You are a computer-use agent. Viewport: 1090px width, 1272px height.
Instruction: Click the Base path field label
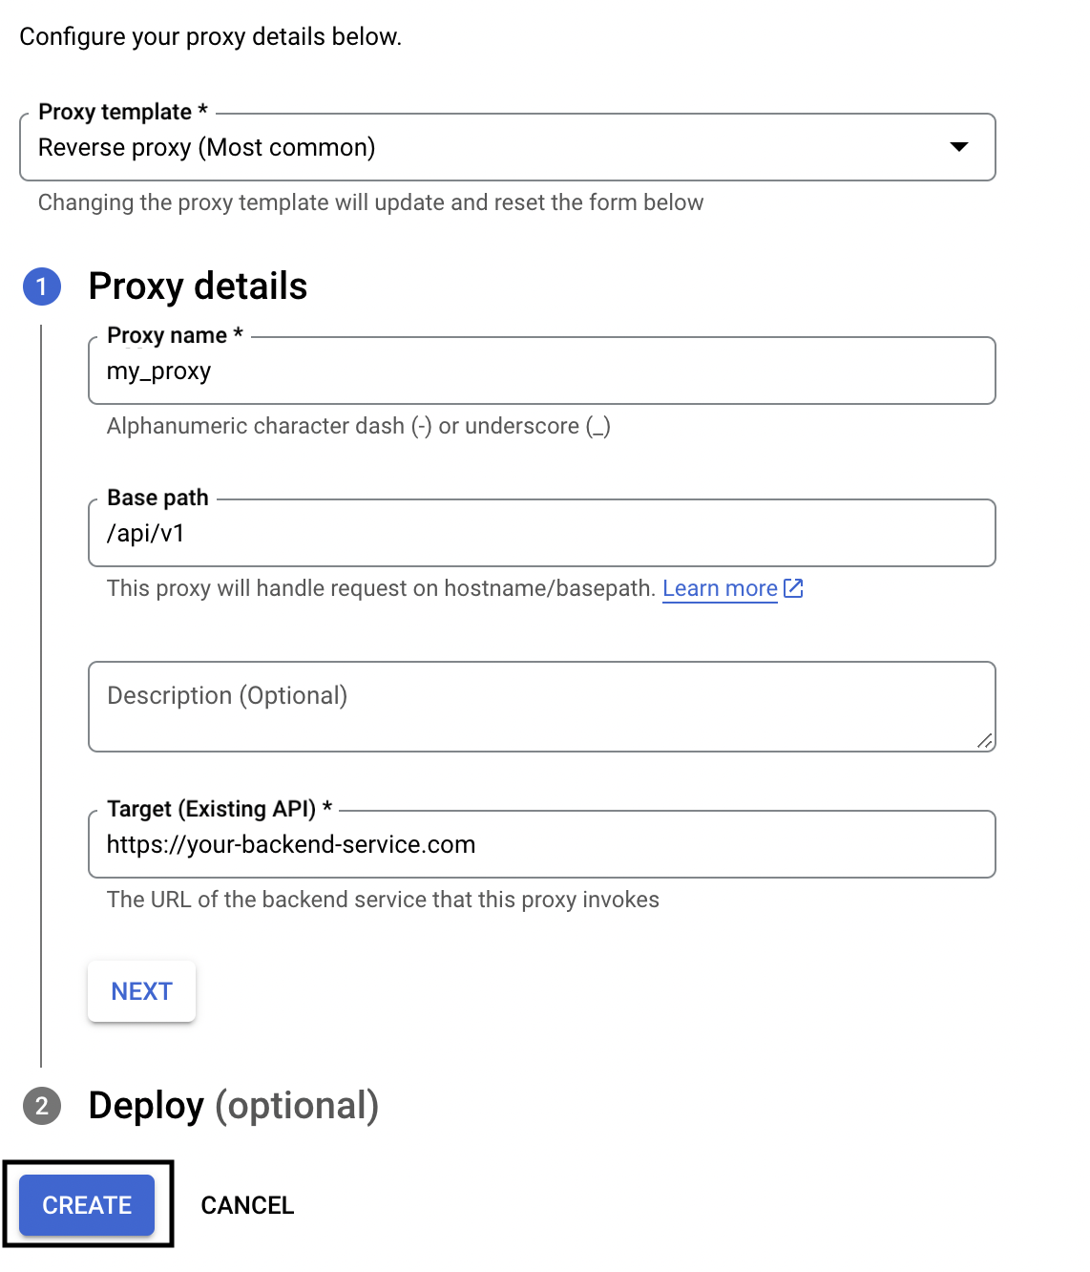click(x=157, y=498)
